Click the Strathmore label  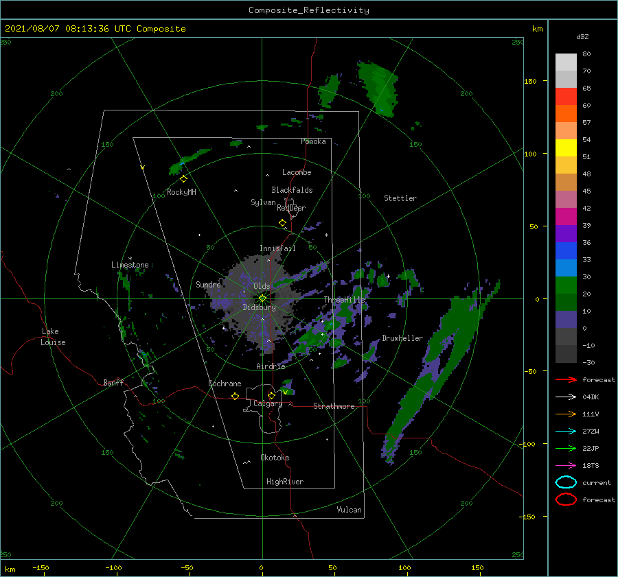point(334,406)
